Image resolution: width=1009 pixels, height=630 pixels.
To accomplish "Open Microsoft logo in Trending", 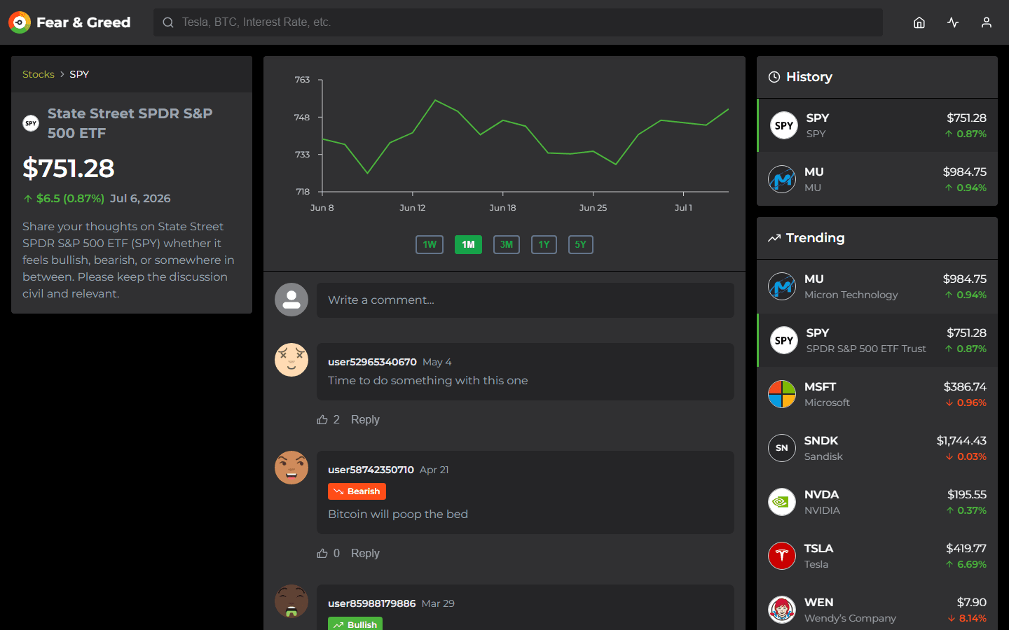I will [x=782, y=394].
